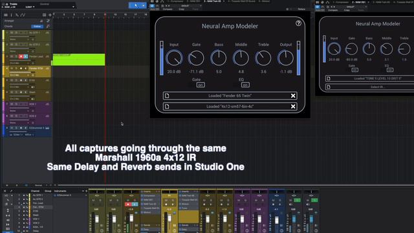Open Instruments tab in mixer console
The width and height of the screenshot is (414, 233).
pyautogui.click(x=60, y=191)
